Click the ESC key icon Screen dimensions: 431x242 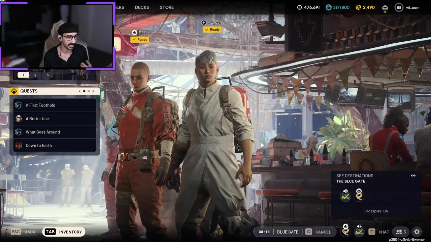(15, 232)
